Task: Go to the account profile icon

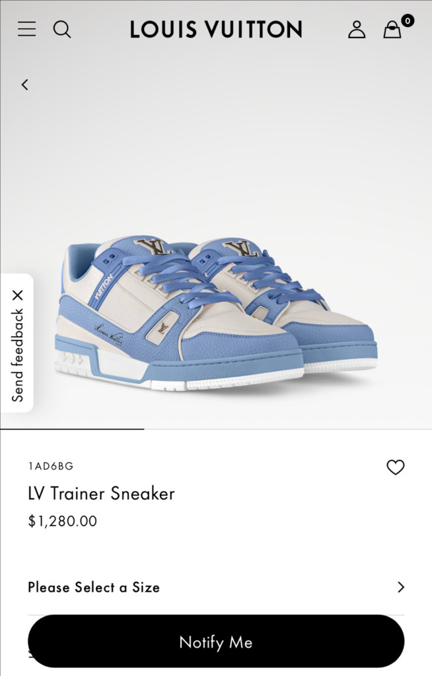Action: point(357,29)
